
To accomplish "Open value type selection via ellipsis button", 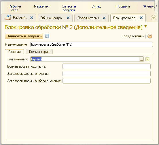I will 141,59.
